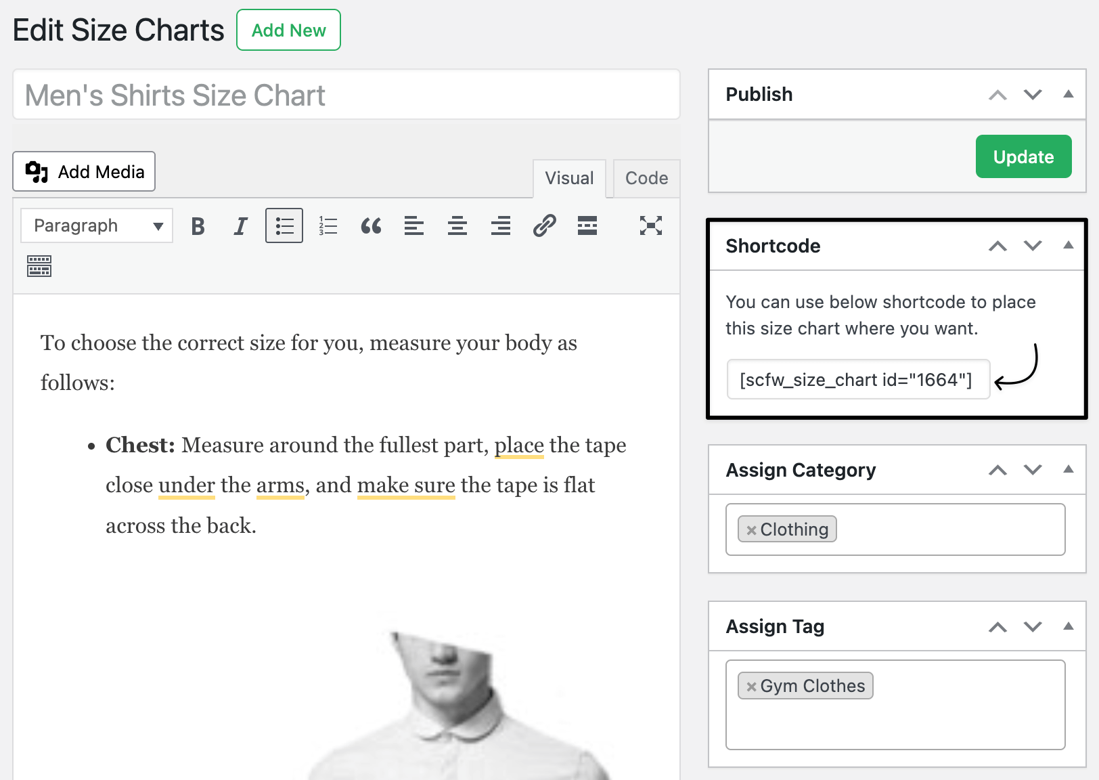Click the Assign Tag selection box

click(895, 705)
